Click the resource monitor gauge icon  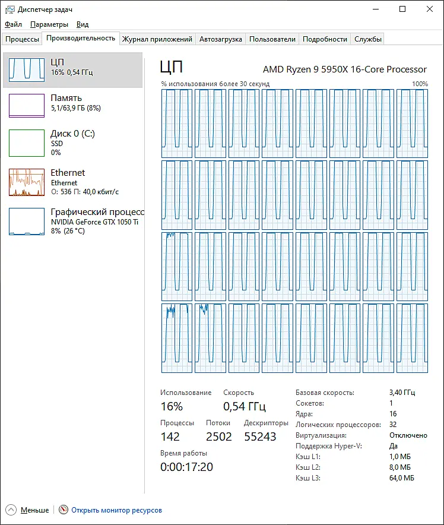64,510
